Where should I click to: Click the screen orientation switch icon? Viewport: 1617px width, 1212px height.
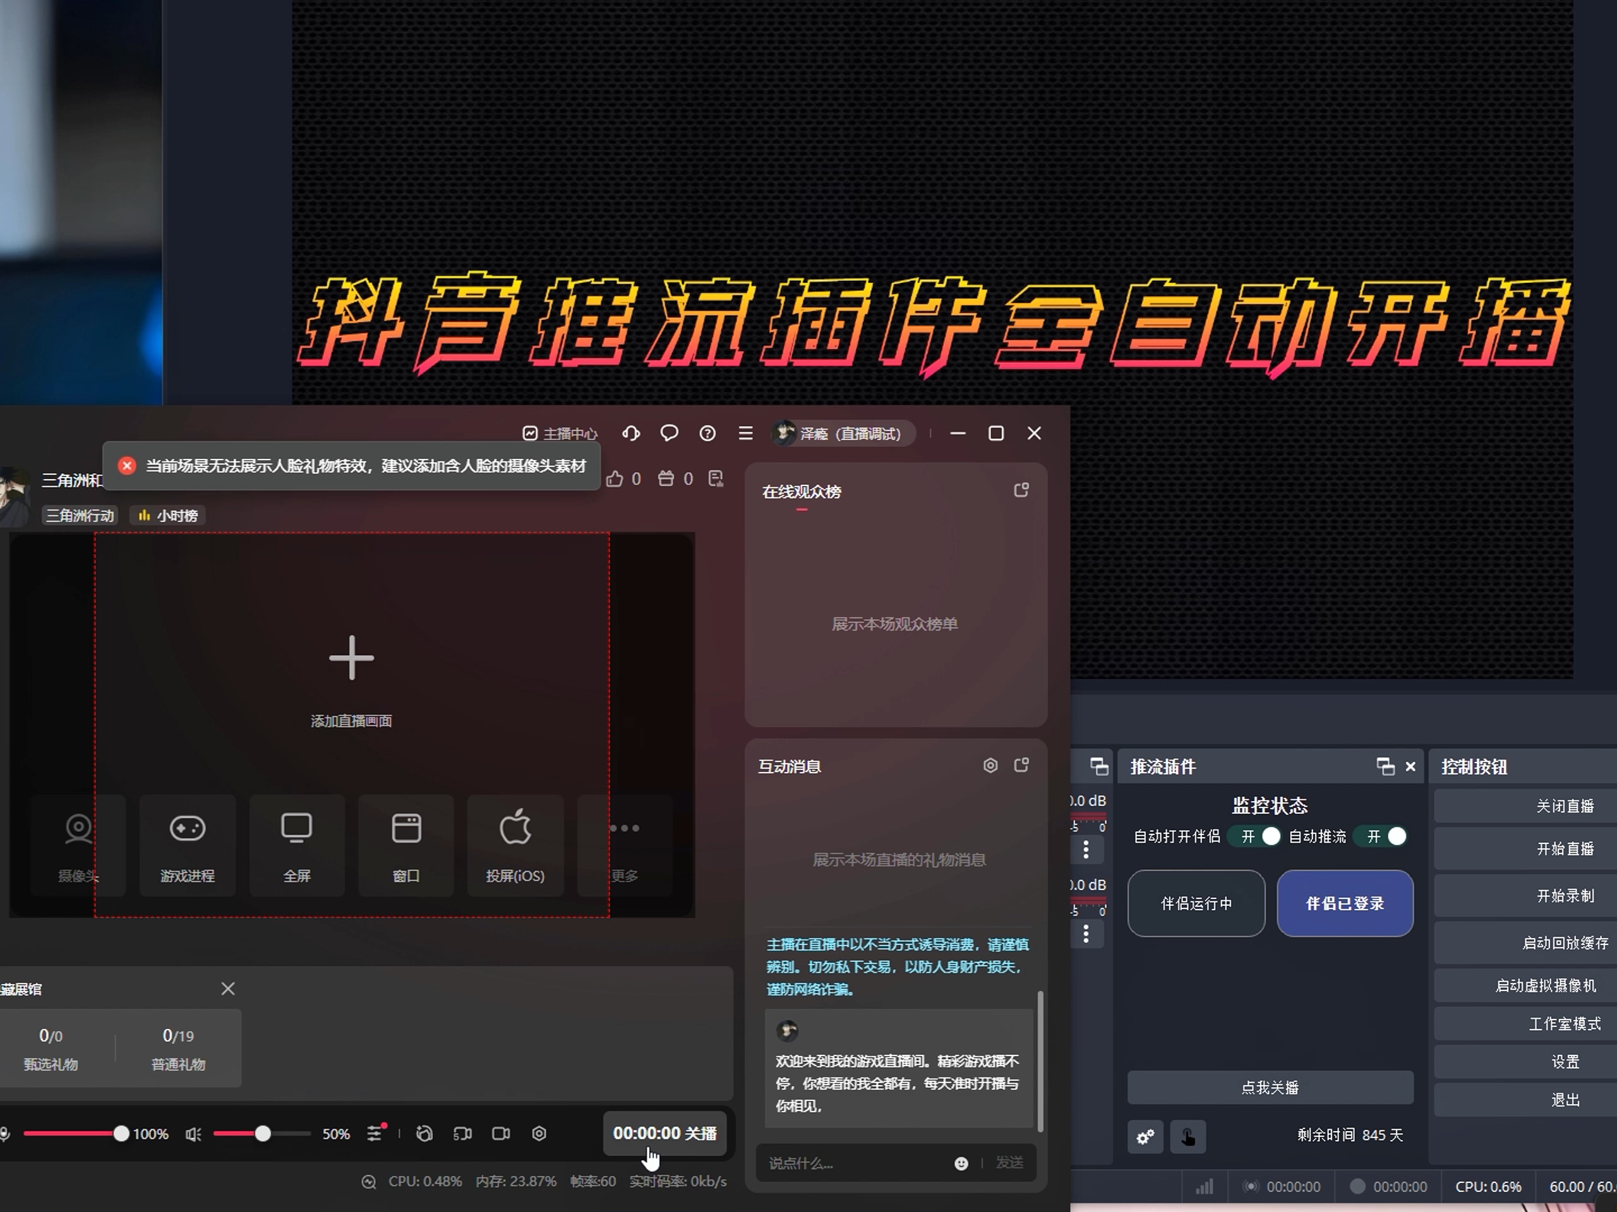click(463, 1134)
